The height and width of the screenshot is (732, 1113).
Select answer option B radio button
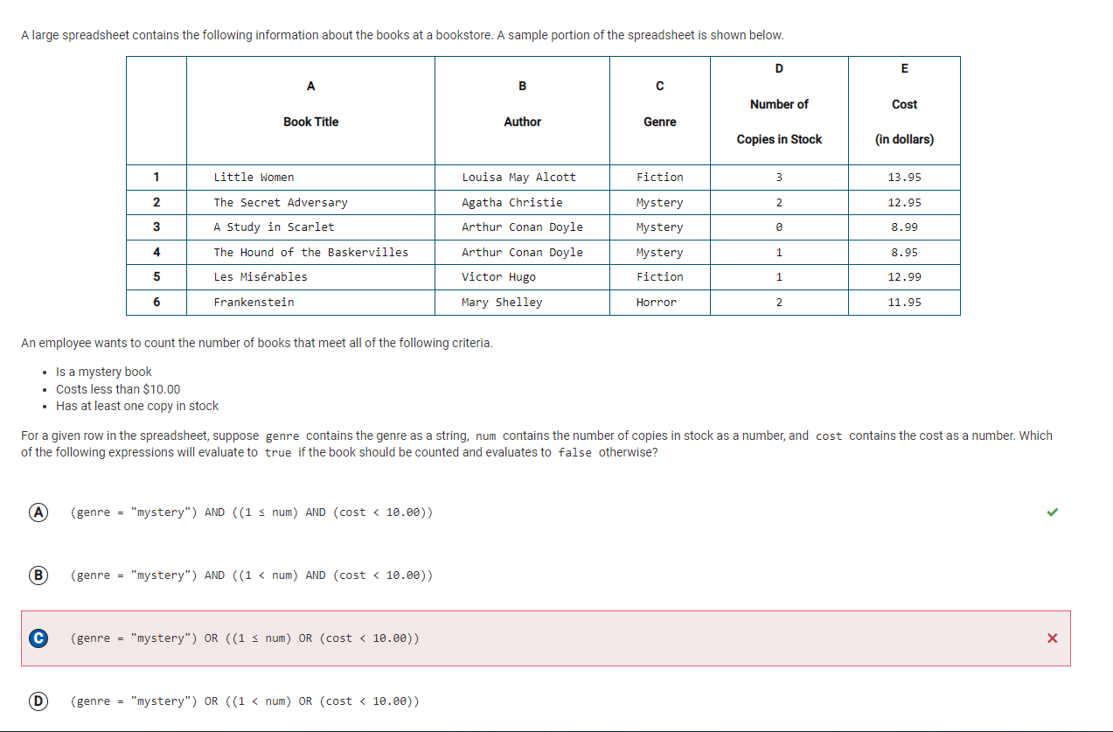click(38, 575)
